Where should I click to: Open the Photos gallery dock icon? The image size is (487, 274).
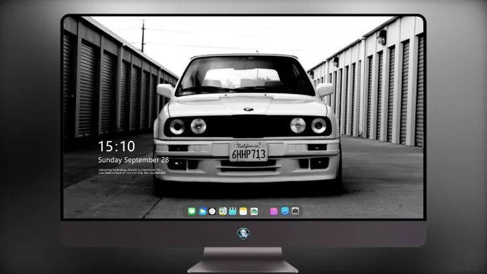[254, 211]
